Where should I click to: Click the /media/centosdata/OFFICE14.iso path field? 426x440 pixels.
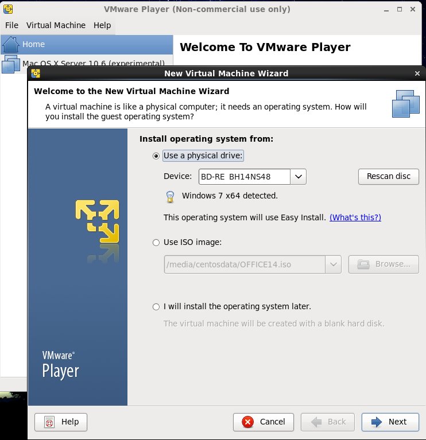pyautogui.click(x=245, y=264)
